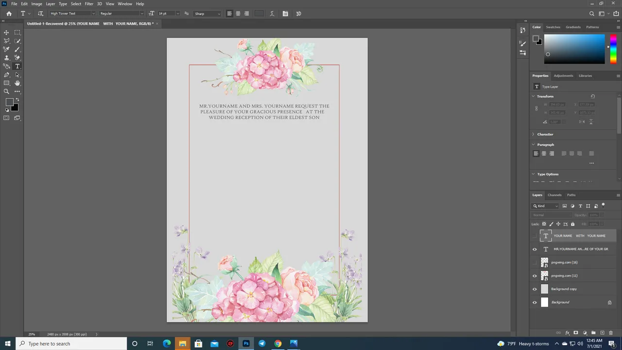Delete the selected layer with trash icon
Viewport: 622px width, 350px height.
coord(611,333)
